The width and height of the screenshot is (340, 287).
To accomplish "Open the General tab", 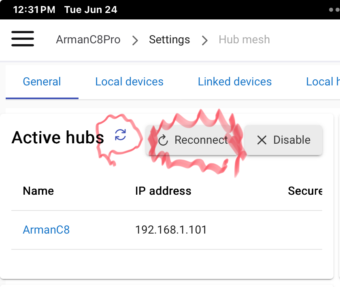I will click(42, 81).
